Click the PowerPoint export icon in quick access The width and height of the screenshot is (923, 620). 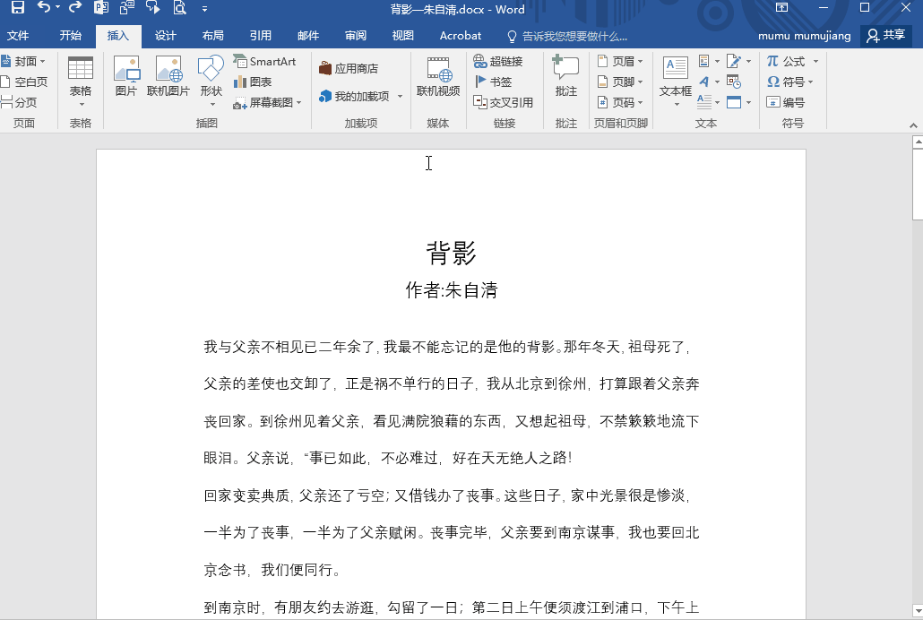[x=101, y=8]
